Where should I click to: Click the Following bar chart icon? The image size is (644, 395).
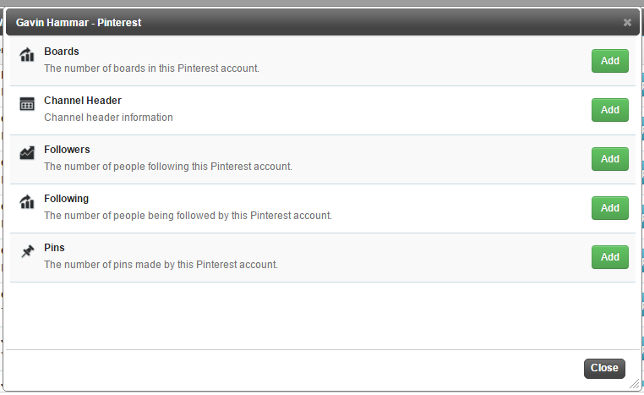27,201
